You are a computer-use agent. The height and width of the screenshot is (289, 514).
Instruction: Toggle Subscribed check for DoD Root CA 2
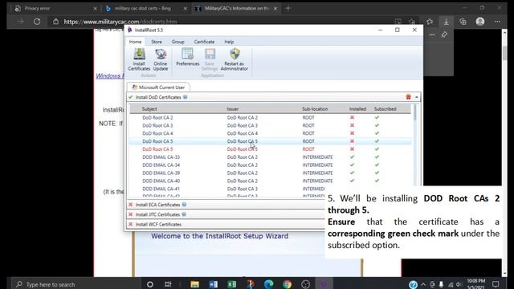377,117
